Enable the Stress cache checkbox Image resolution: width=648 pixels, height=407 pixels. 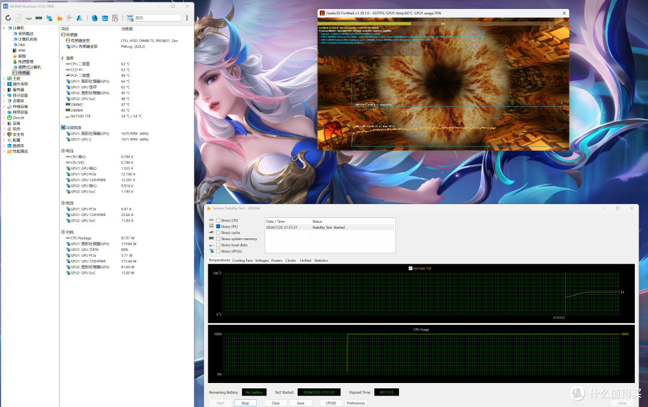click(218, 232)
